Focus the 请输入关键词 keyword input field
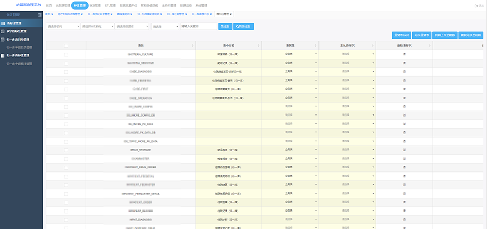 [x=198, y=27]
